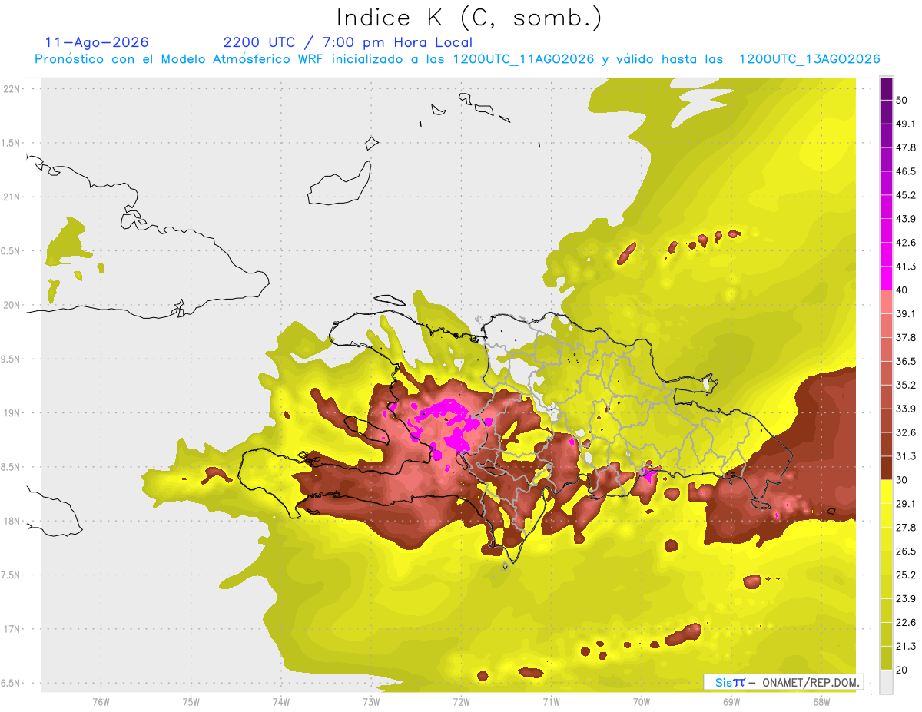Viewport: 922px width, 712px height.
Task: Click the longitude label "76W"
Action: coord(101,701)
